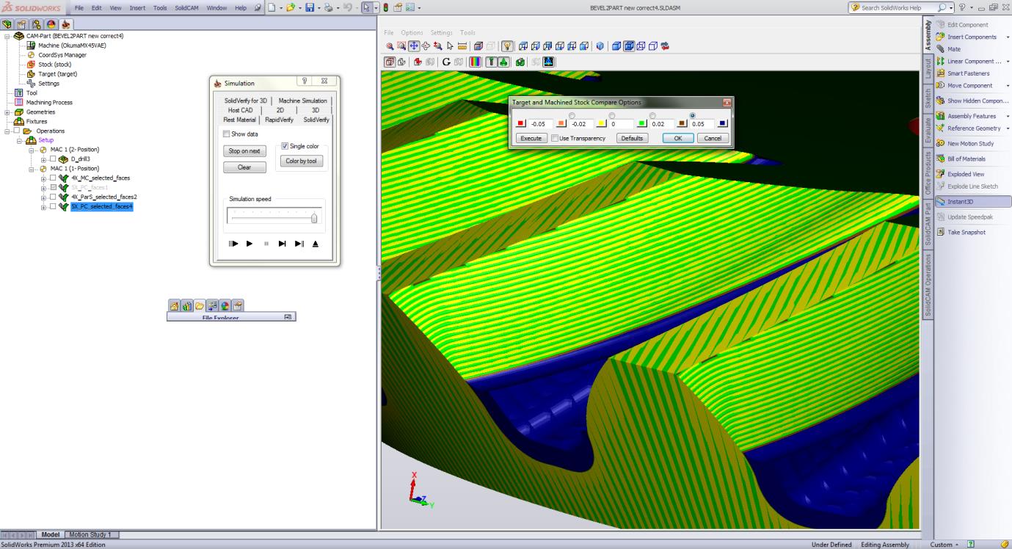This screenshot has height=549, width=1012.
Task: Open the Reference Geometry dropdown arrow
Action: (x=1008, y=128)
